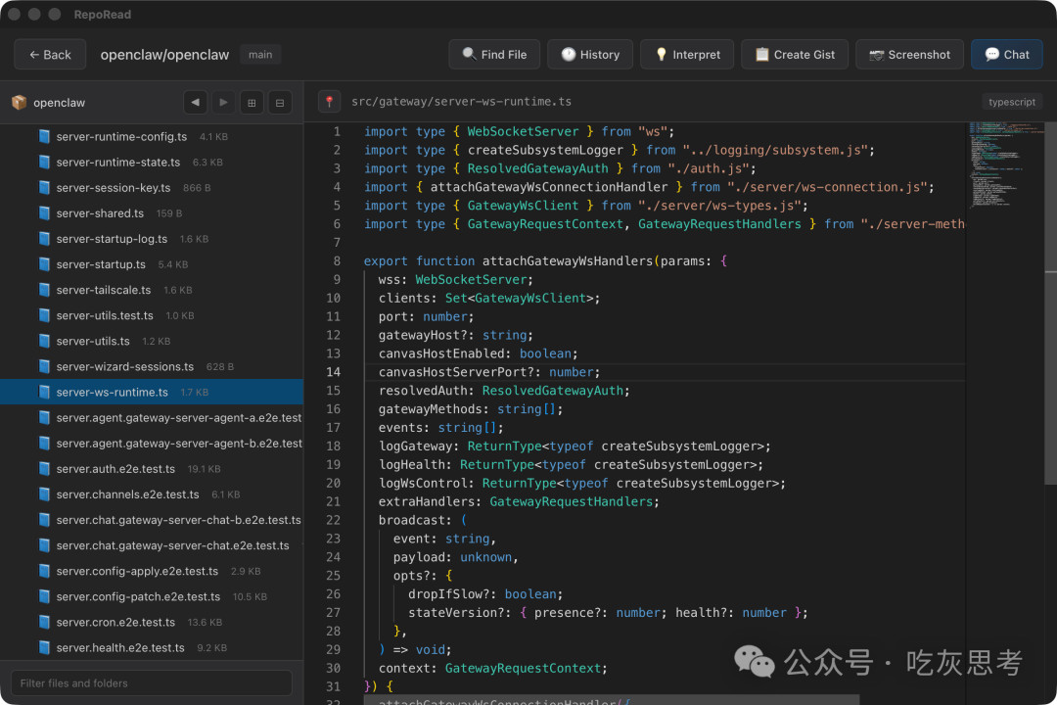Click the typescript language badge
The image size is (1057, 705).
tap(1012, 102)
